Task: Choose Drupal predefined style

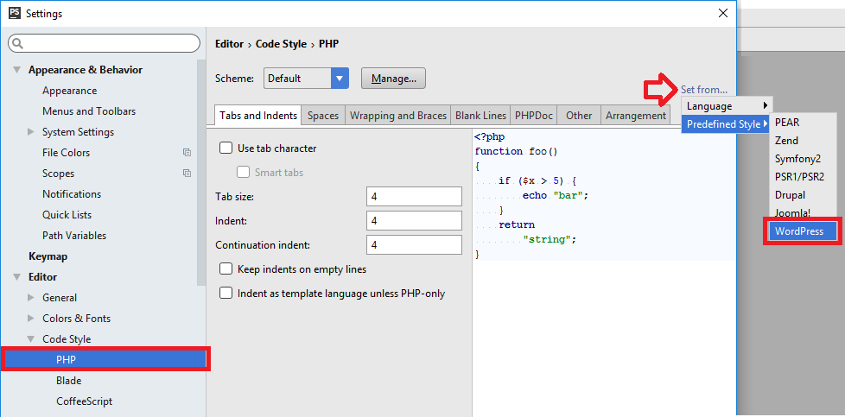Action: [803, 195]
